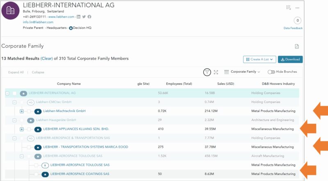The image size is (328, 181).
Task: Click the 39.55M sales value
Action: (210, 129)
